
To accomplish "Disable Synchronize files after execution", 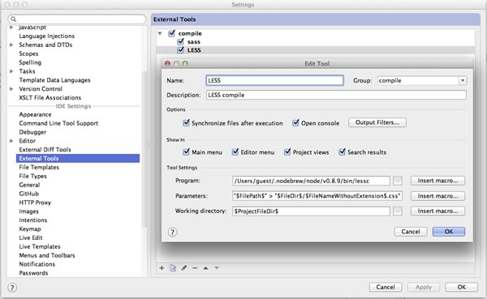I will (186, 123).
